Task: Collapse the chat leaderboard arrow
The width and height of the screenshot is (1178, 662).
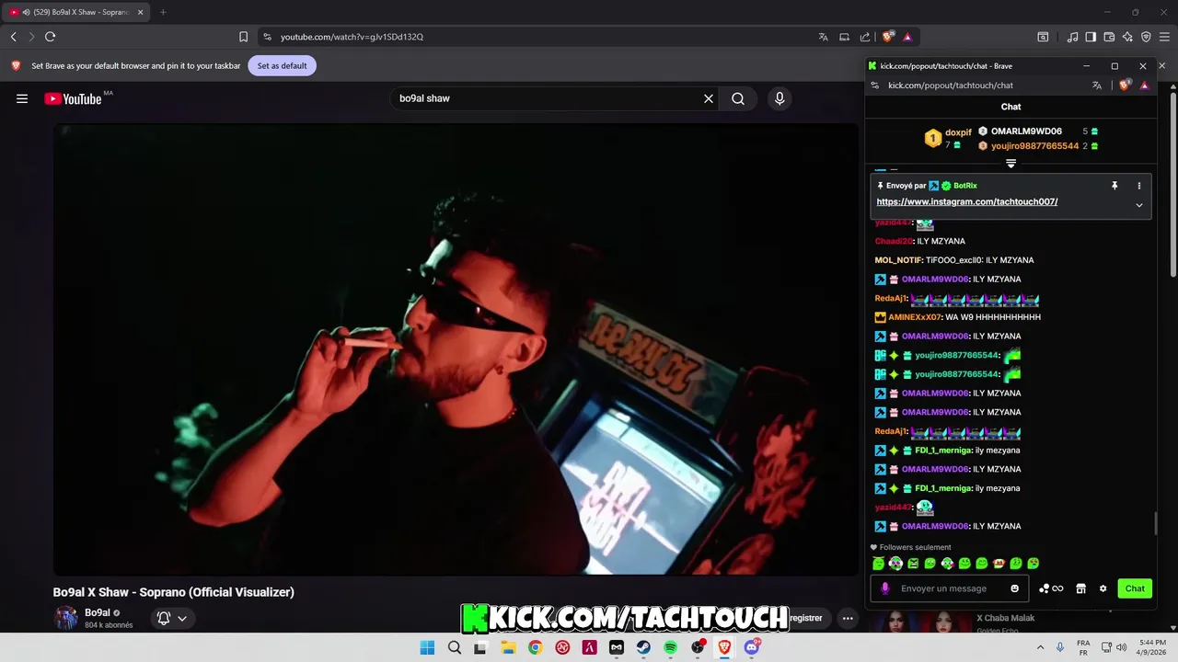Action: click(x=1011, y=164)
